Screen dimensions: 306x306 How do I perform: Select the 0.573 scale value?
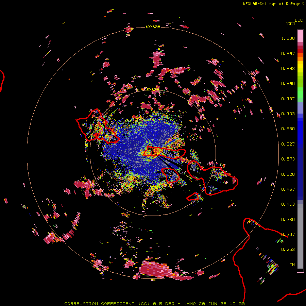click(288, 159)
